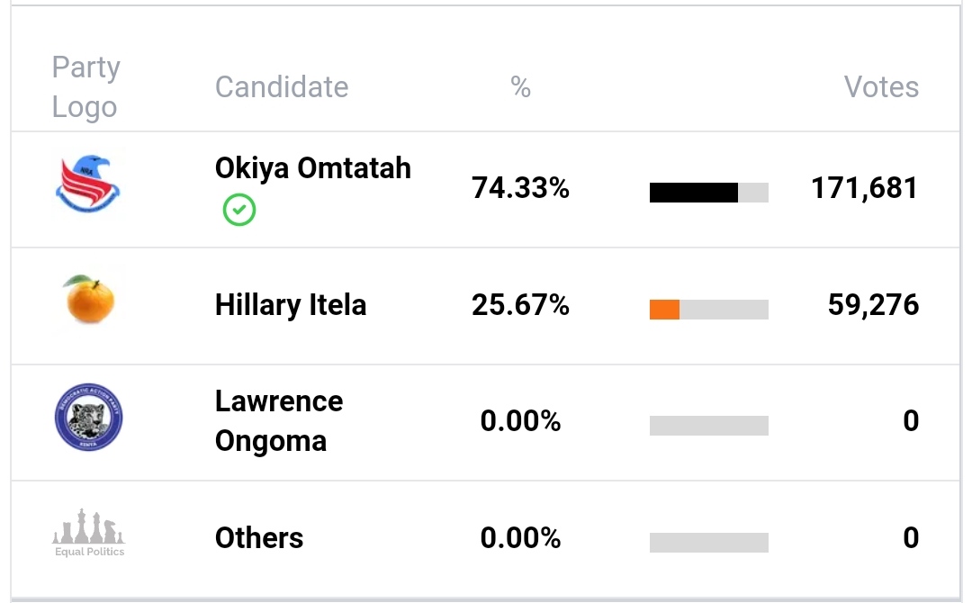Click the Equal Politics chess logo
972x603 pixels.
coord(88,533)
